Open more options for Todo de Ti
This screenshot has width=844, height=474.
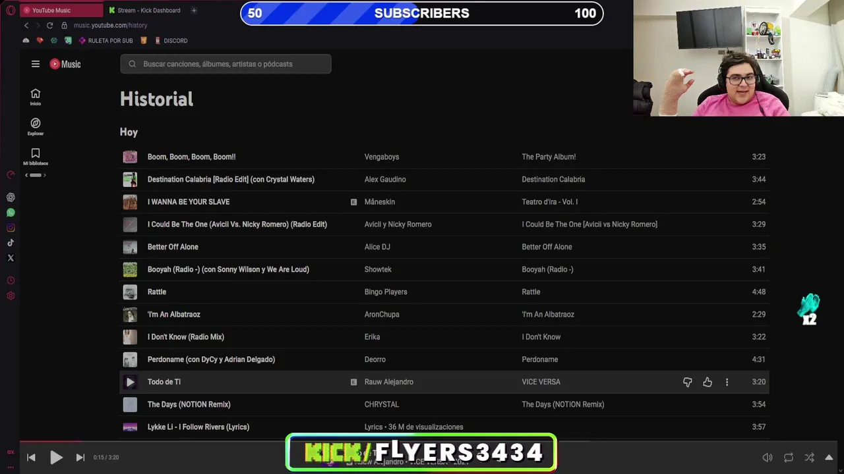click(727, 382)
